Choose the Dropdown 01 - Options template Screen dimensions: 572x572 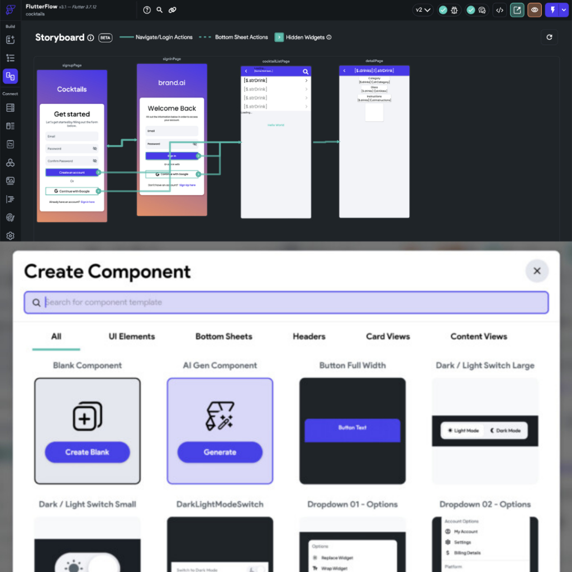(x=352, y=544)
